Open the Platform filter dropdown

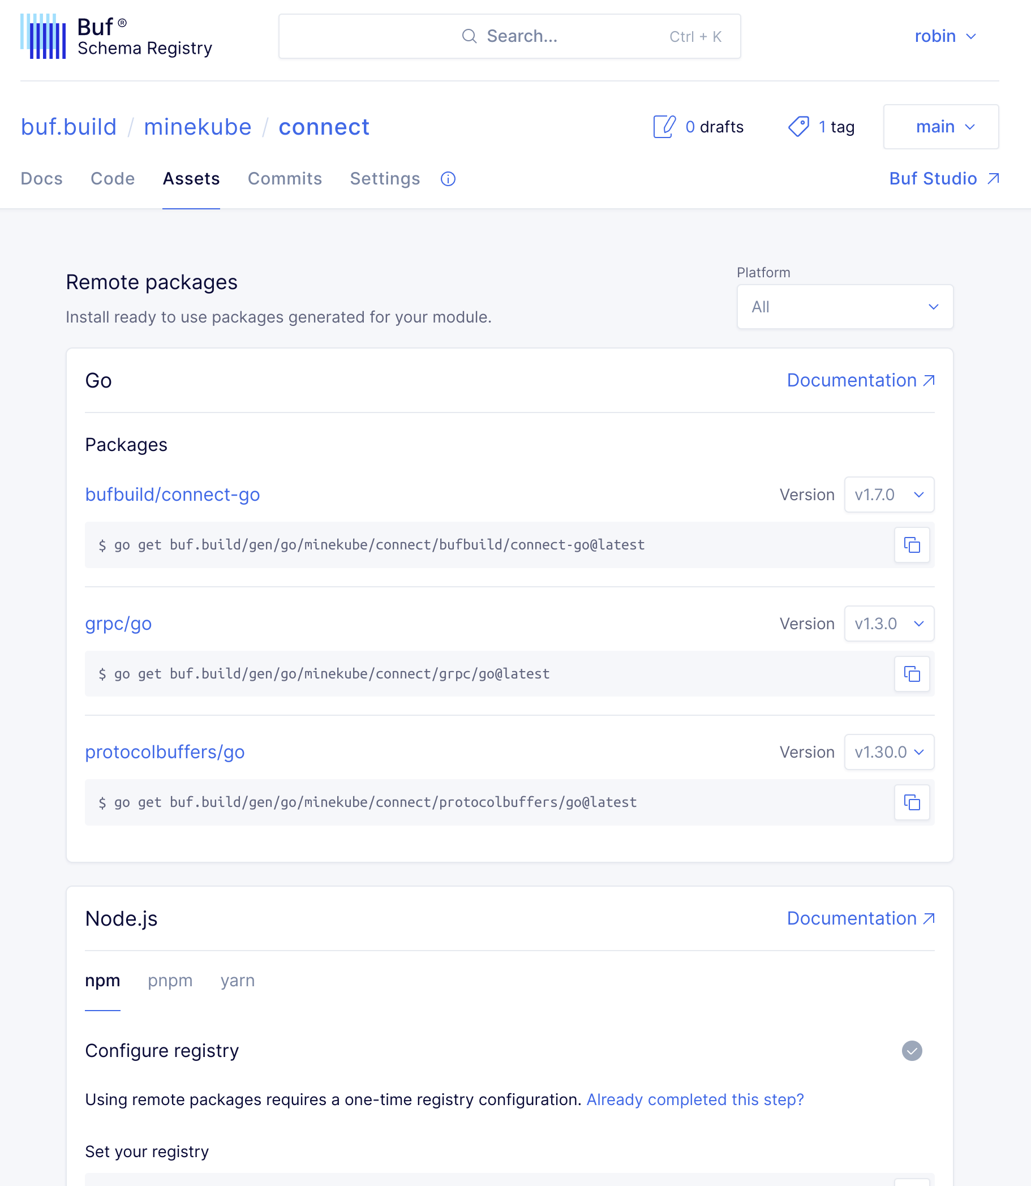(x=845, y=307)
